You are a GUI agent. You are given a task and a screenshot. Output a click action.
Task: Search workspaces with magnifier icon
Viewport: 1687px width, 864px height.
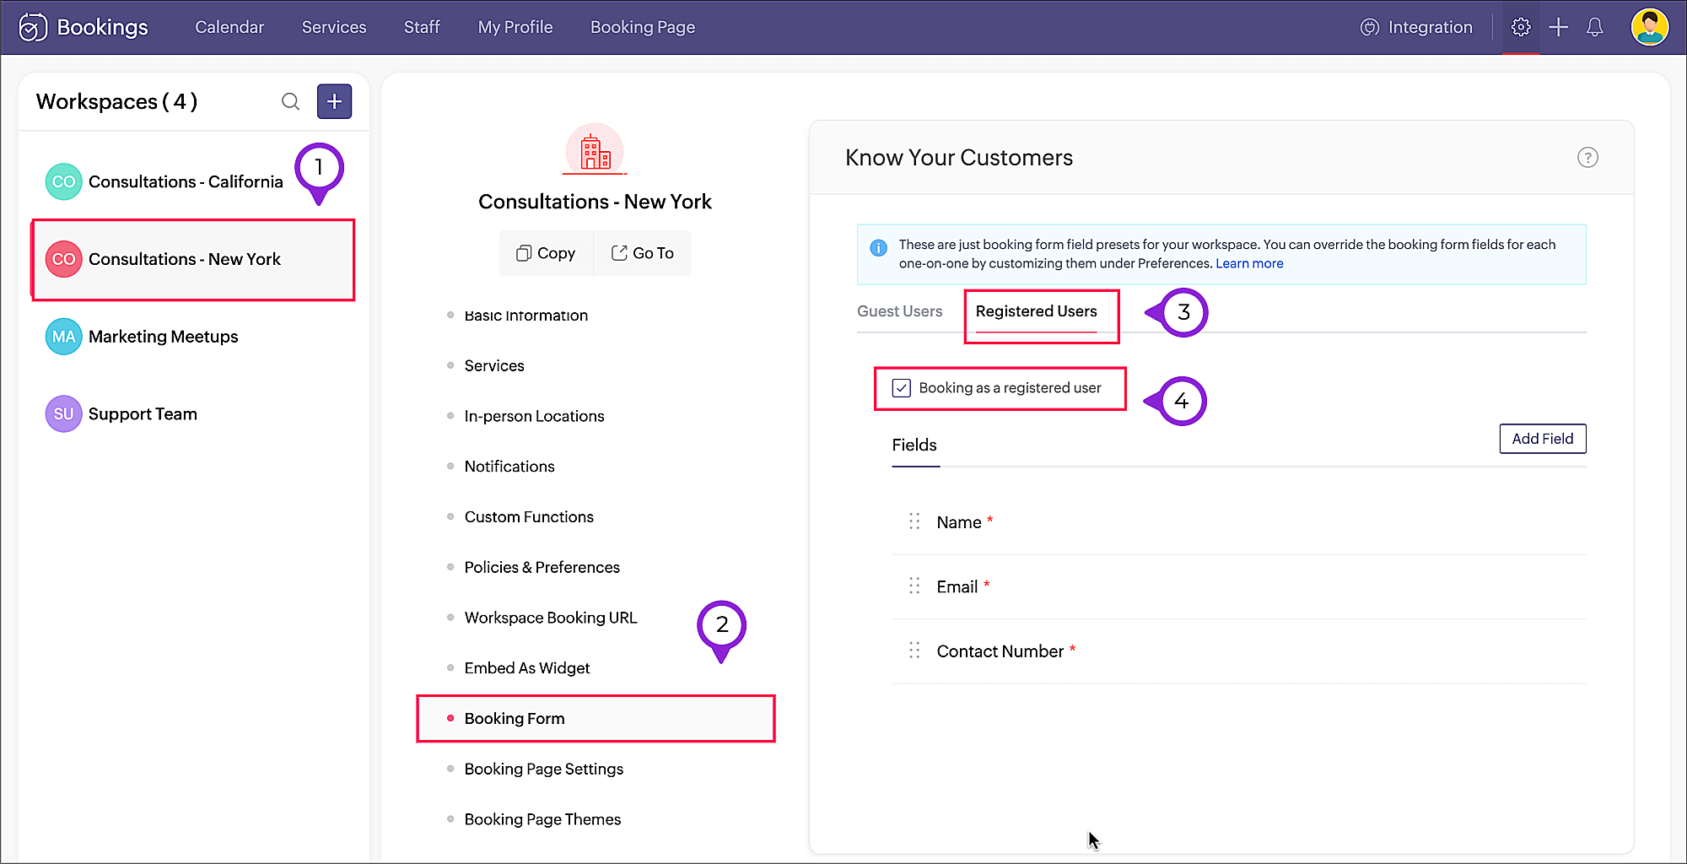coord(291,102)
